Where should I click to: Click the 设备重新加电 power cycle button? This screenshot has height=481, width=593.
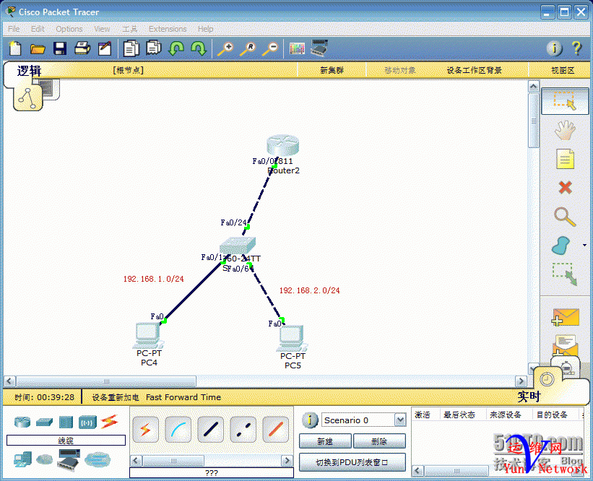[x=116, y=397]
